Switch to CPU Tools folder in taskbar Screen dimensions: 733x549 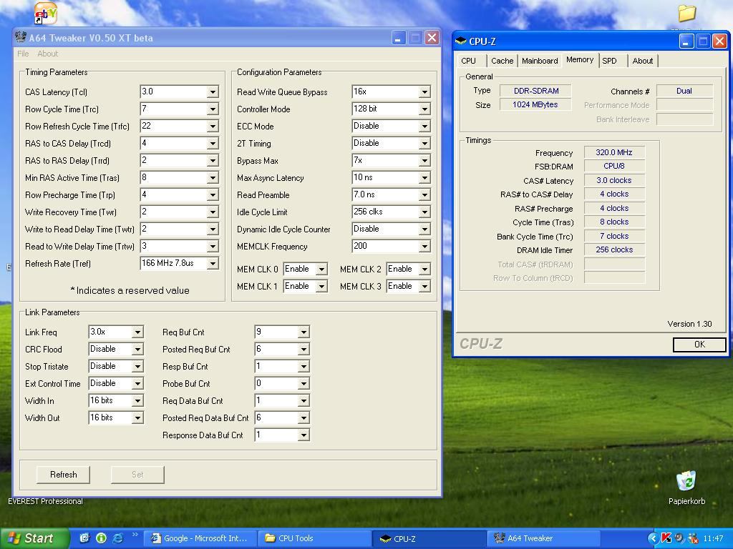click(x=315, y=538)
